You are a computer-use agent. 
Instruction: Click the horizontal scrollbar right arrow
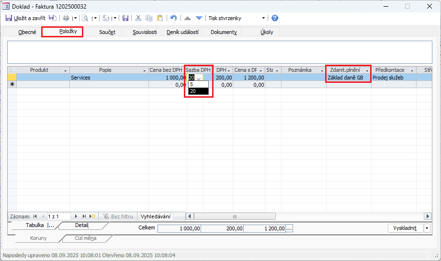coord(428,216)
